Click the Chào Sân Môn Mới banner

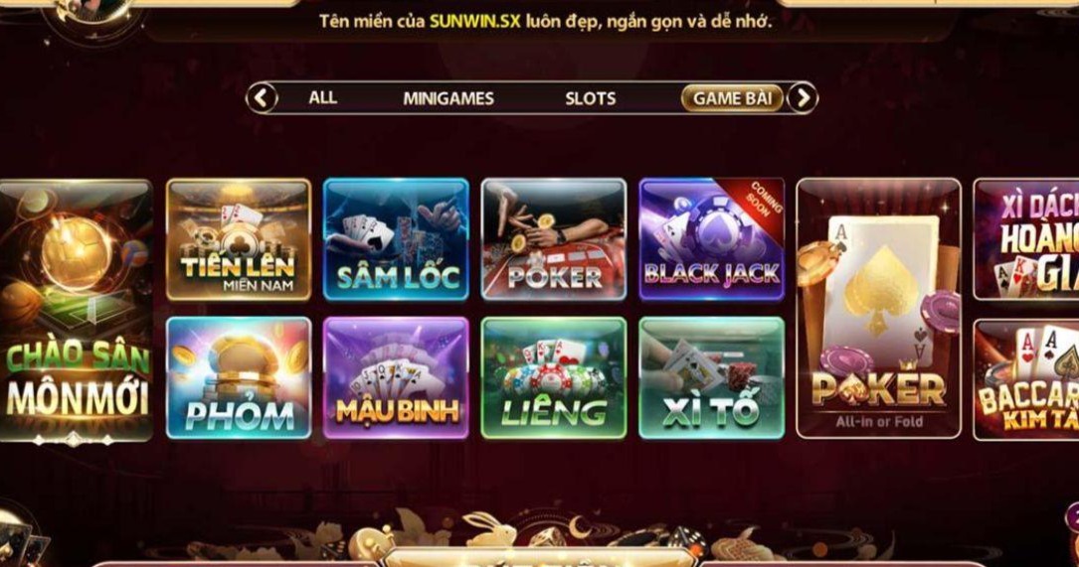(76, 311)
